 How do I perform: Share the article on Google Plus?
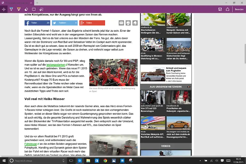(x=92, y=23)
